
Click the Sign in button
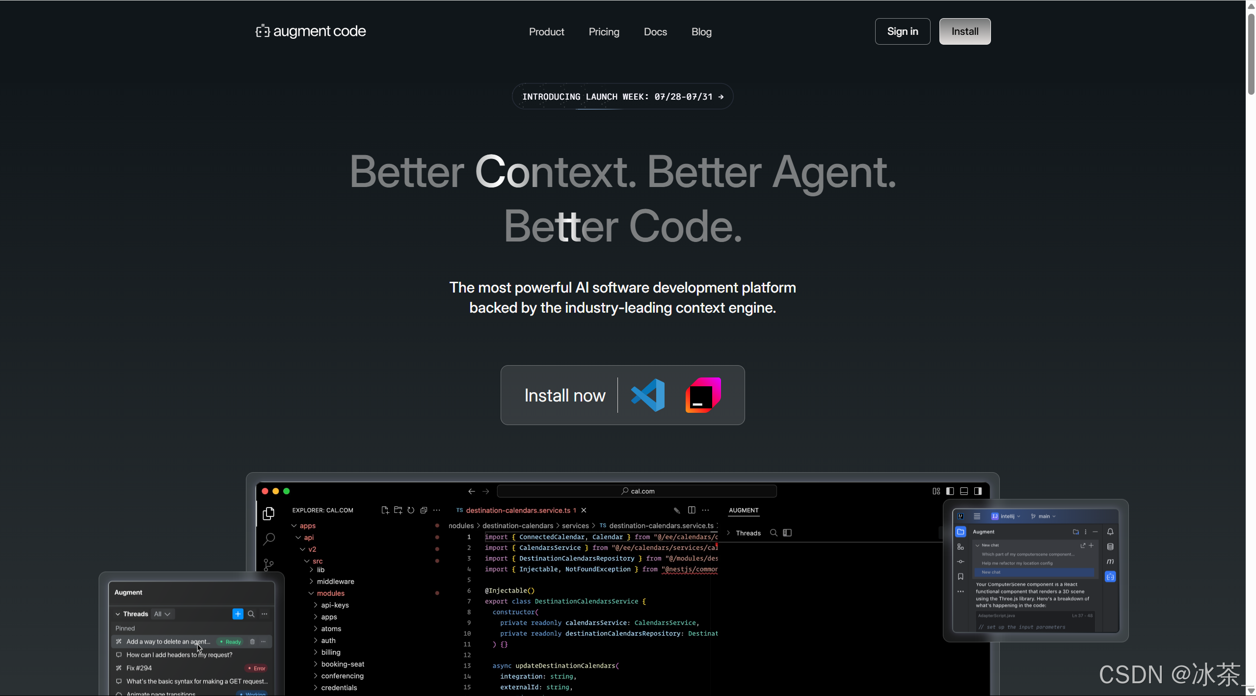click(x=902, y=31)
